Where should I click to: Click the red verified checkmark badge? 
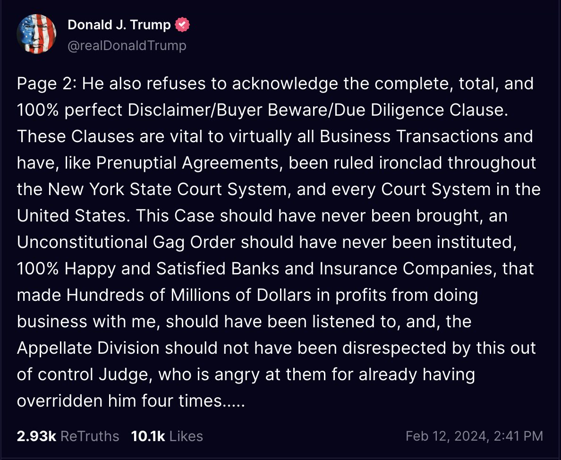point(182,25)
